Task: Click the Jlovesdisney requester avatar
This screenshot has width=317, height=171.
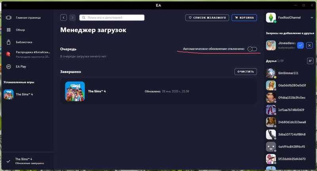Action: tap(271, 45)
